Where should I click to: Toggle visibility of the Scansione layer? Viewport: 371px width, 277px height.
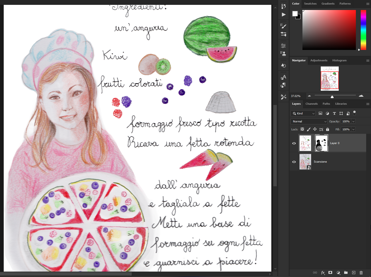294,162
